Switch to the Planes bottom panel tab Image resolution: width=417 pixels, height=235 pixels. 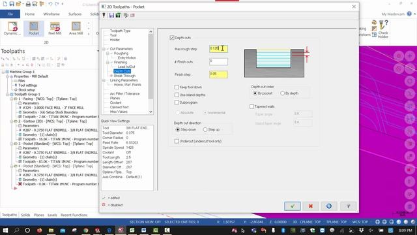point(39,215)
